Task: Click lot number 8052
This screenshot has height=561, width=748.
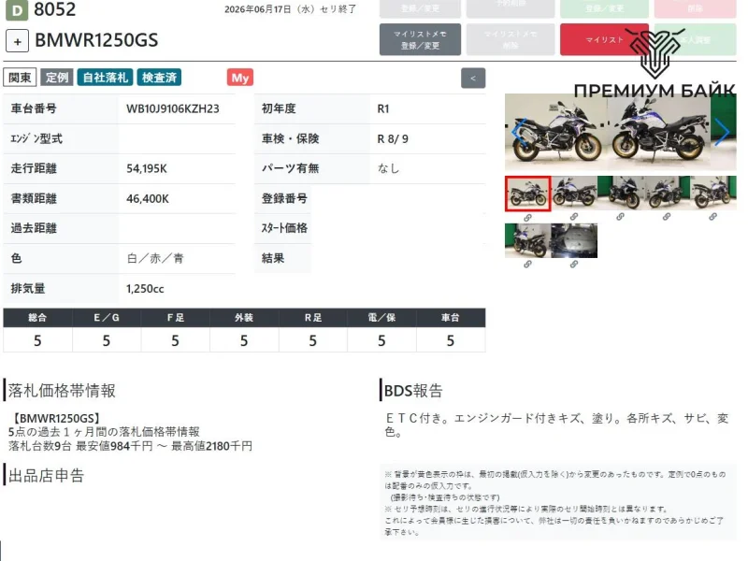Action: coord(55,9)
